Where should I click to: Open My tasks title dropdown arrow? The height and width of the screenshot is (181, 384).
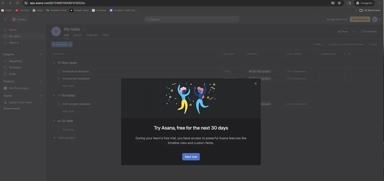coord(84,29)
